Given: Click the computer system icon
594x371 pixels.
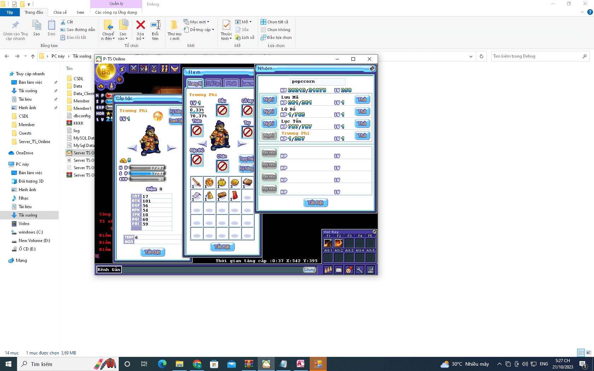Looking at the screenshot, I should [371, 270].
